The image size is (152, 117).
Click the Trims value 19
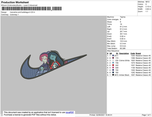click(121, 24)
